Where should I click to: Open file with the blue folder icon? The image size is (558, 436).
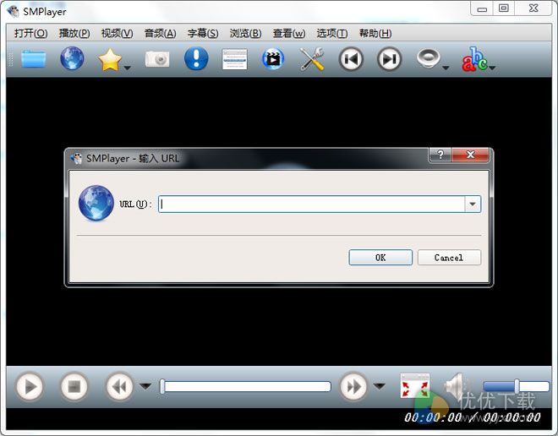[x=34, y=58]
